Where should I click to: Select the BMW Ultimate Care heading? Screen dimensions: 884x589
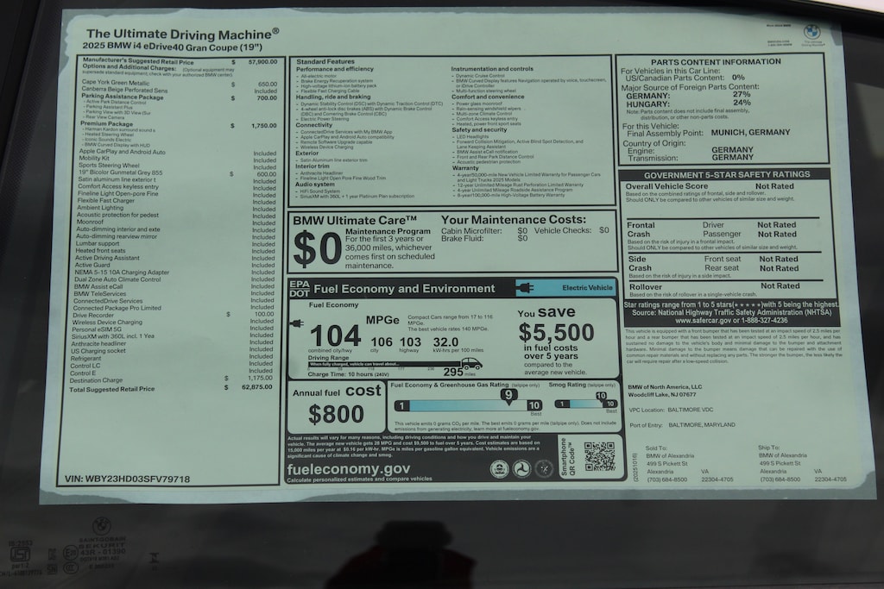point(355,220)
